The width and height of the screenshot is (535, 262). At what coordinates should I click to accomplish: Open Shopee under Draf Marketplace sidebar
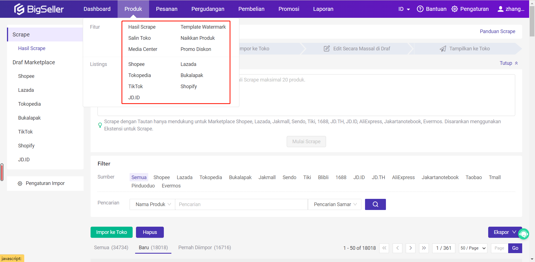coord(26,76)
